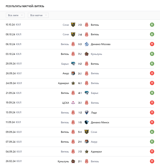Open score 7:2 versus Kunlun
Screen dimensions: 160x166
pyautogui.click(x=80, y=54)
